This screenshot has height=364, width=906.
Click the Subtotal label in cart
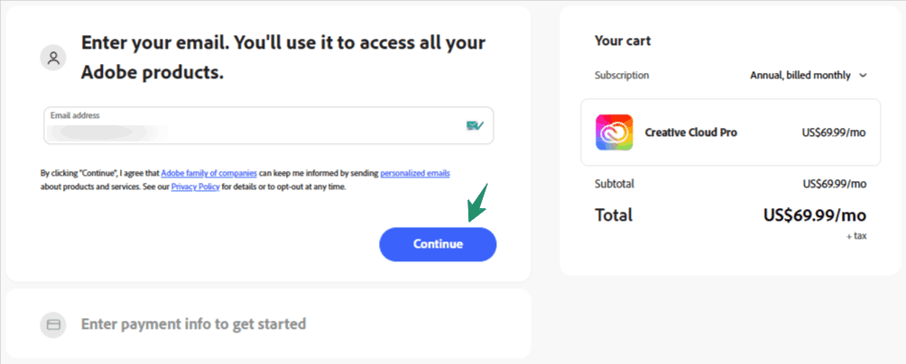tap(615, 184)
